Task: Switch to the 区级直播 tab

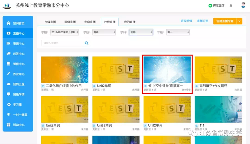Action: 70,22
